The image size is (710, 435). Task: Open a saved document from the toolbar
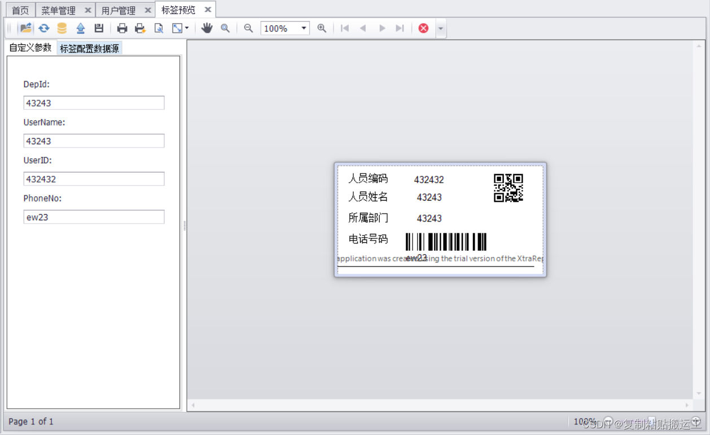click(x=26, y=28)
